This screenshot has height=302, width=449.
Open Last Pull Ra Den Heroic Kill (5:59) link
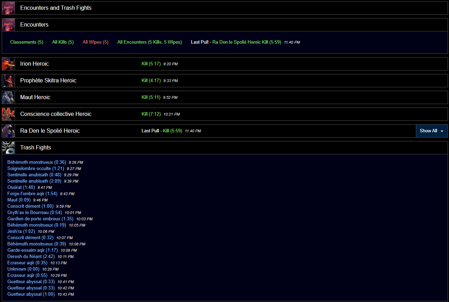[x=246, y=42]
